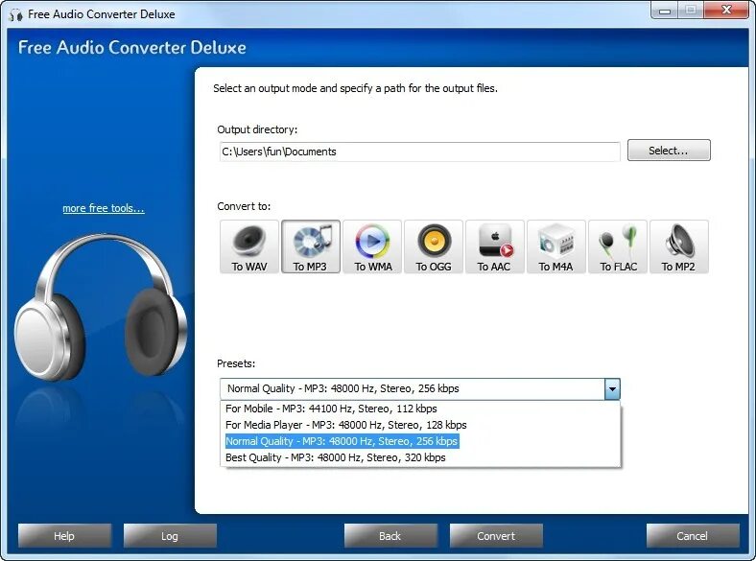This screenshot has width=756, height=561.
Task: Select the To FLAC format icon
Action: (618, 246)
